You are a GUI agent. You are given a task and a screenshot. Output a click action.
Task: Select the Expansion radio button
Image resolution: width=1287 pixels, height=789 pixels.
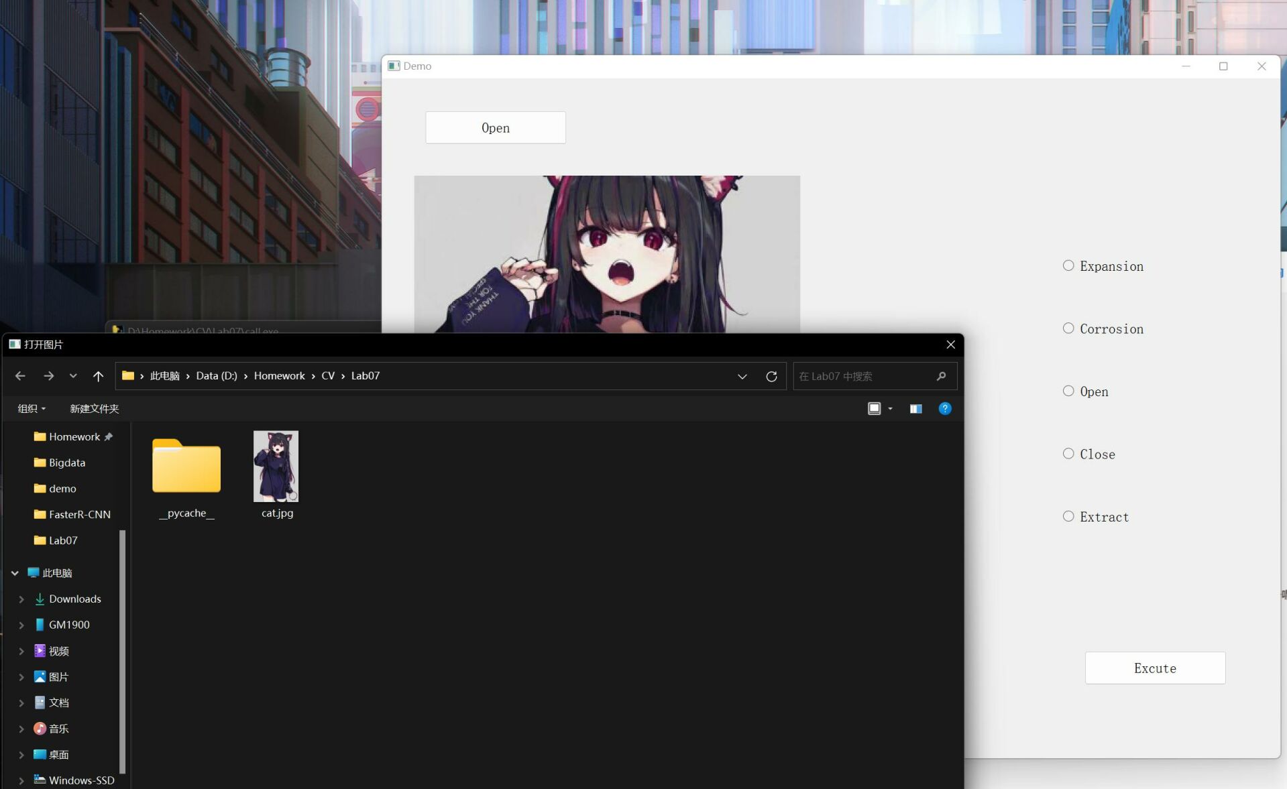pyautogui.click(x=1068, y=266)
